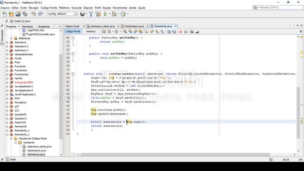
Task: Click the Save All toolbar icon
Action: click(x=25, y=14)
